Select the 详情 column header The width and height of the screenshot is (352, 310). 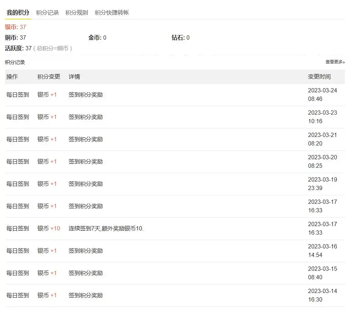point(74,77)
